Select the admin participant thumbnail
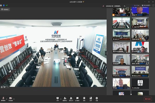 click(121, 12)
